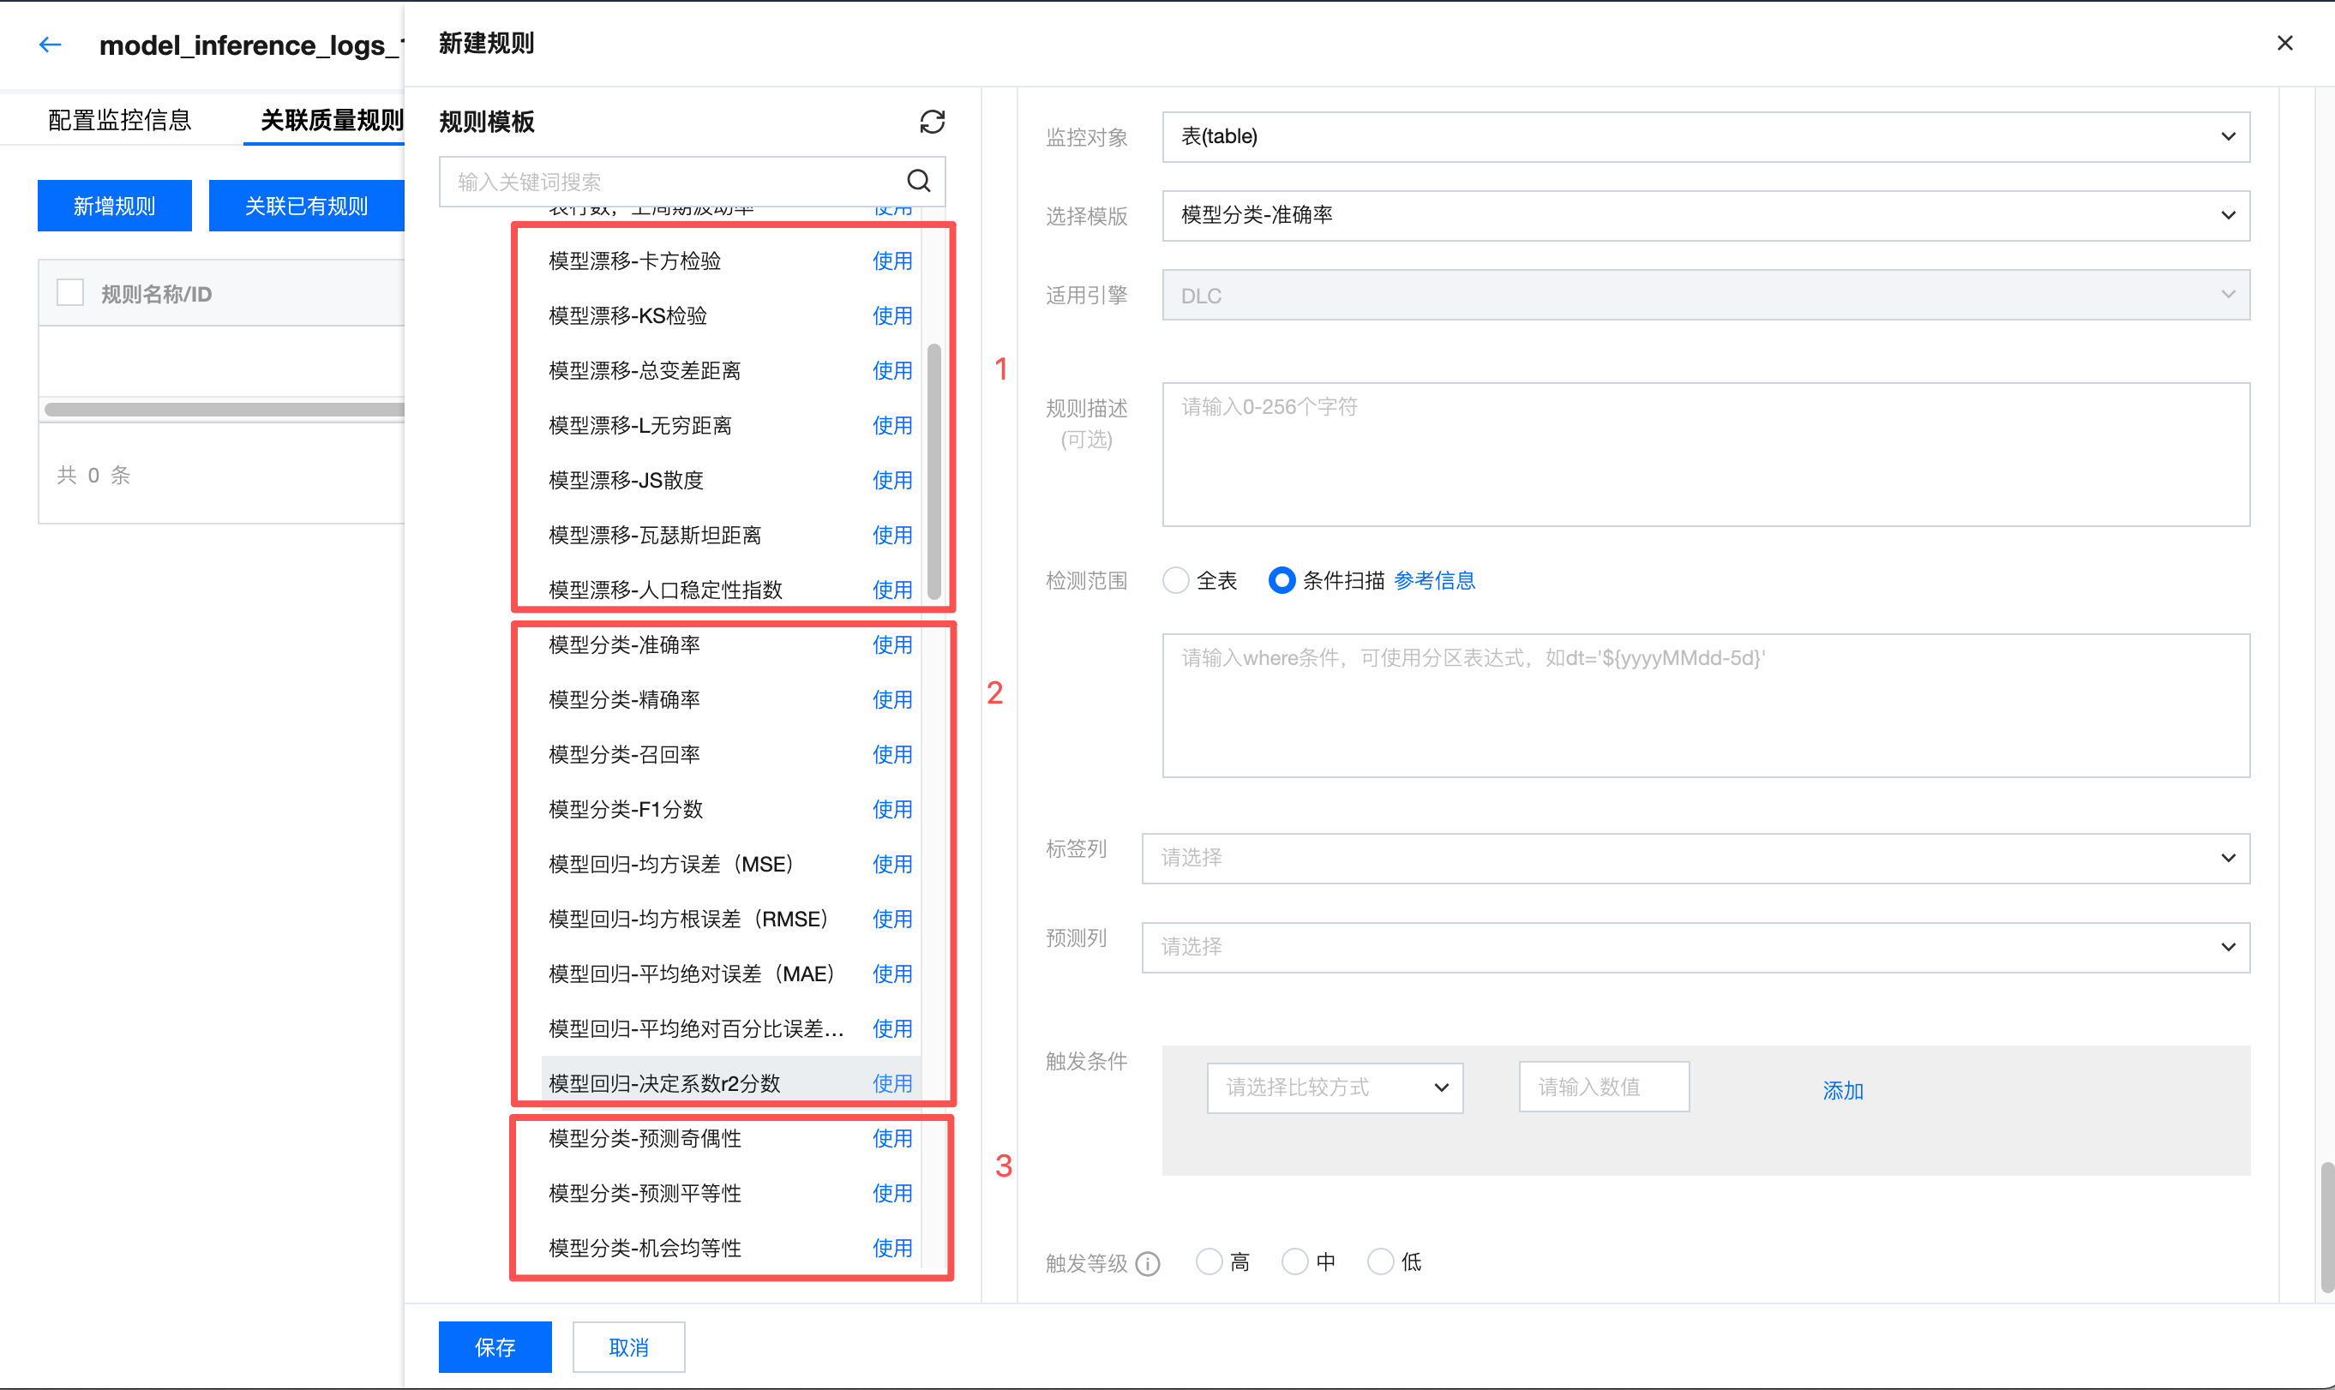Viewport: 2335px width, 1390px height.
Task: Use the 模型漂移-KS检验 template
Action: tap(891, 315)
